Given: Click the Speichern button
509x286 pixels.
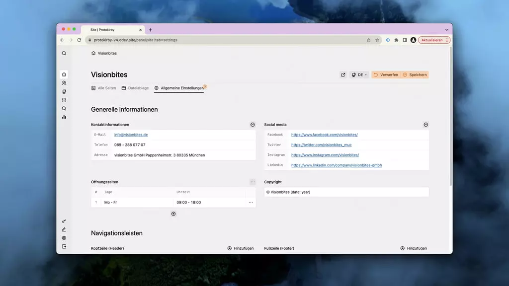Looking at the screenshot, I should 415,74.
